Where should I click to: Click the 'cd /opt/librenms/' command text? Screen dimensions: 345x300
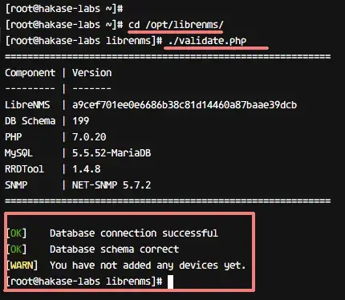coord(176,25)
